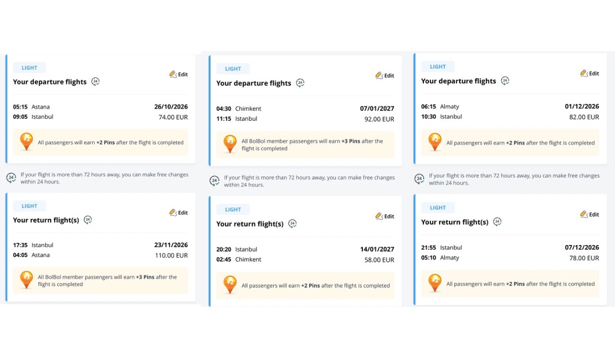Edit the Chimkent to Istanbul departure flight
Screen dimensions: 615x358
tap(384, 75)
